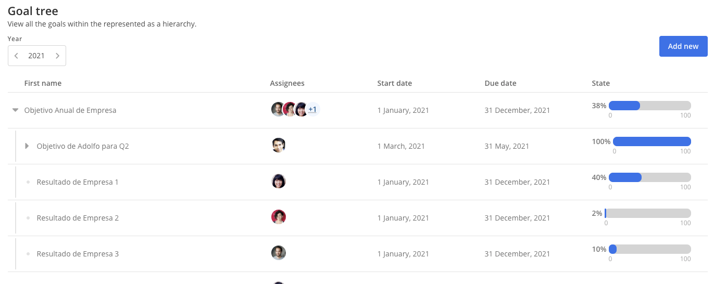Image resolution: width=714 pixels, height=284 pixels.
Task: Click assignee avatar for Resultado de Empresa 1
Action: 279,181
